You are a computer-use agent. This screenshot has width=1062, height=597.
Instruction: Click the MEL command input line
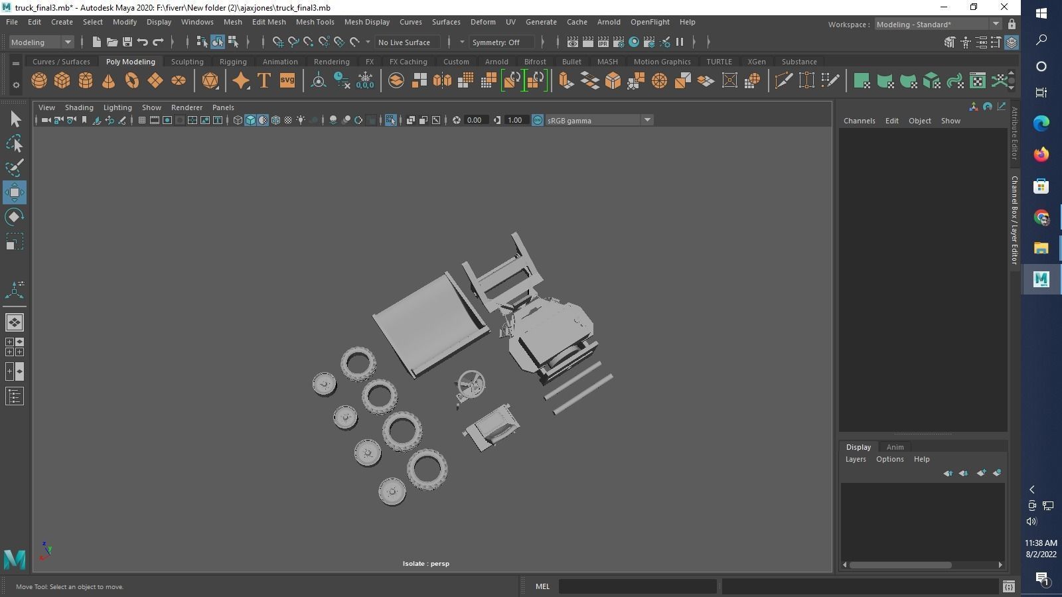637,586
